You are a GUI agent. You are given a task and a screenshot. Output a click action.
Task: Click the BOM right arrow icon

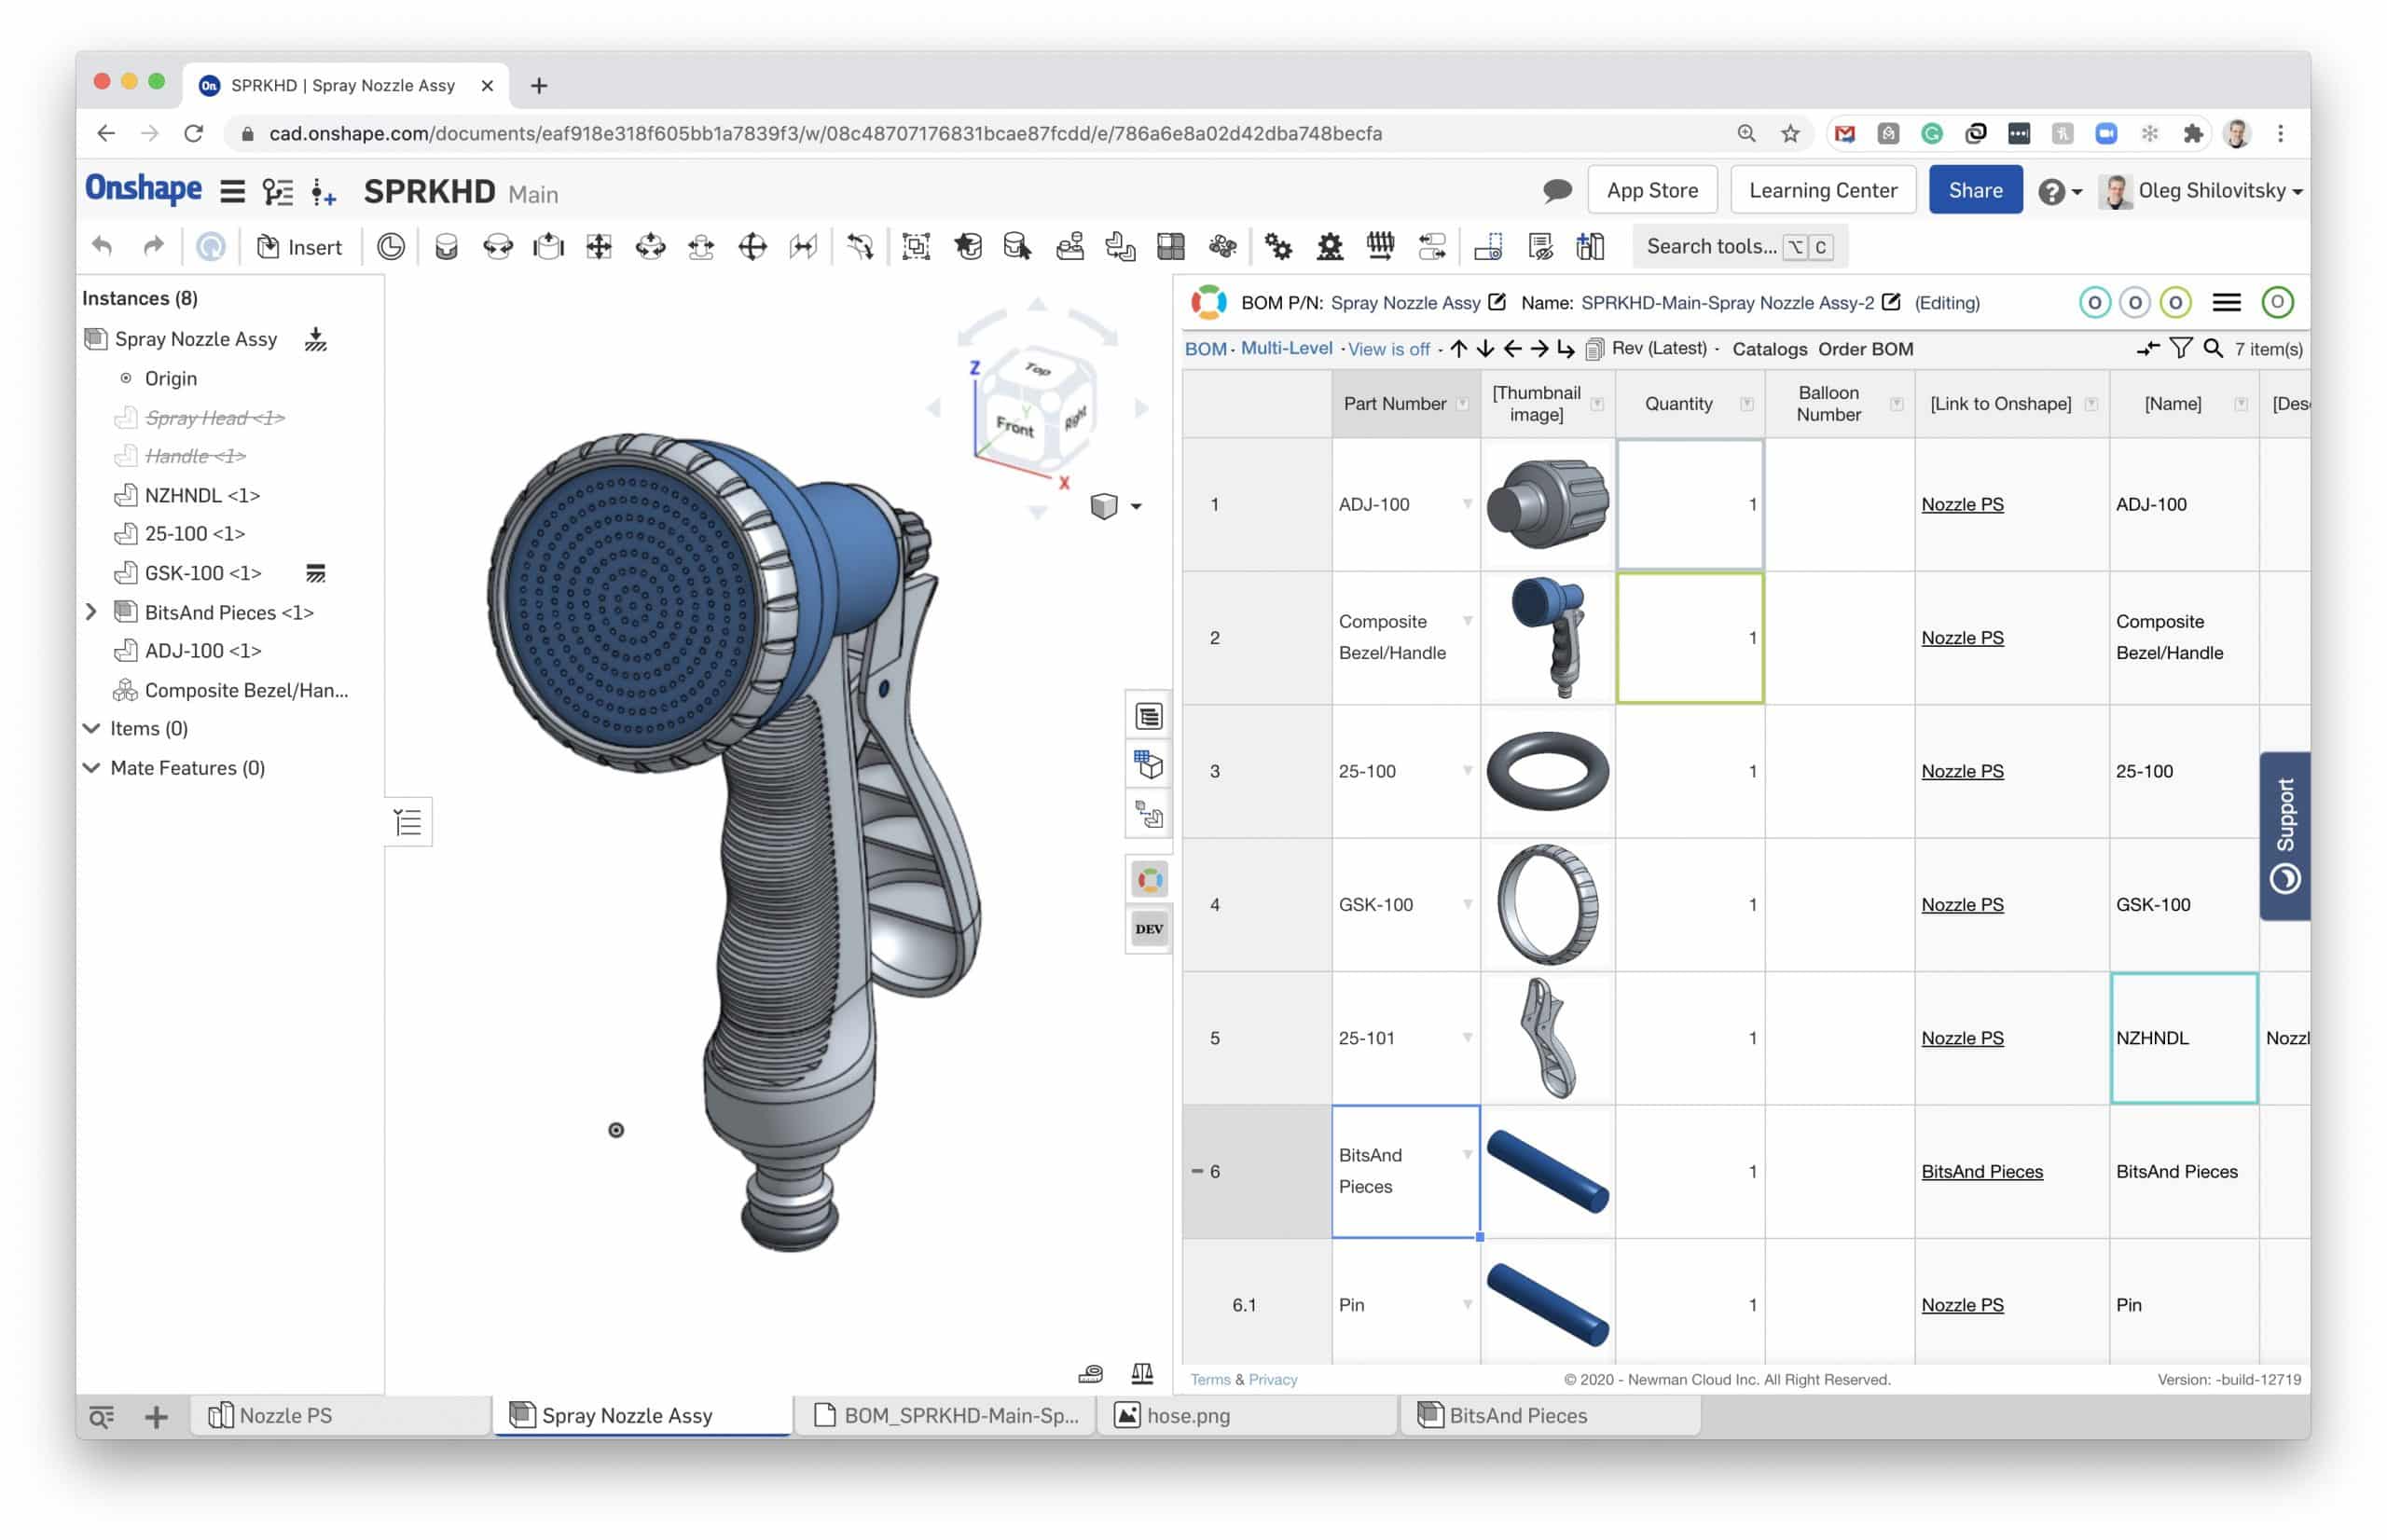(x=1539, y=348)
